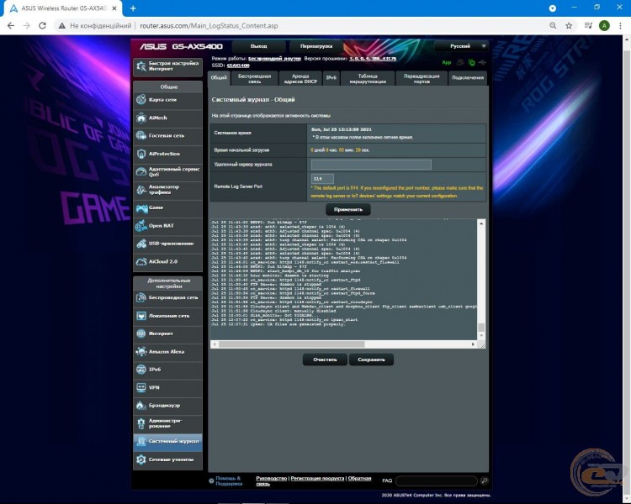Image resolution: width=631 pixels, height=504 pixels.
Task: Click the Remote Log Server Port field
Action: pos(322,179)
